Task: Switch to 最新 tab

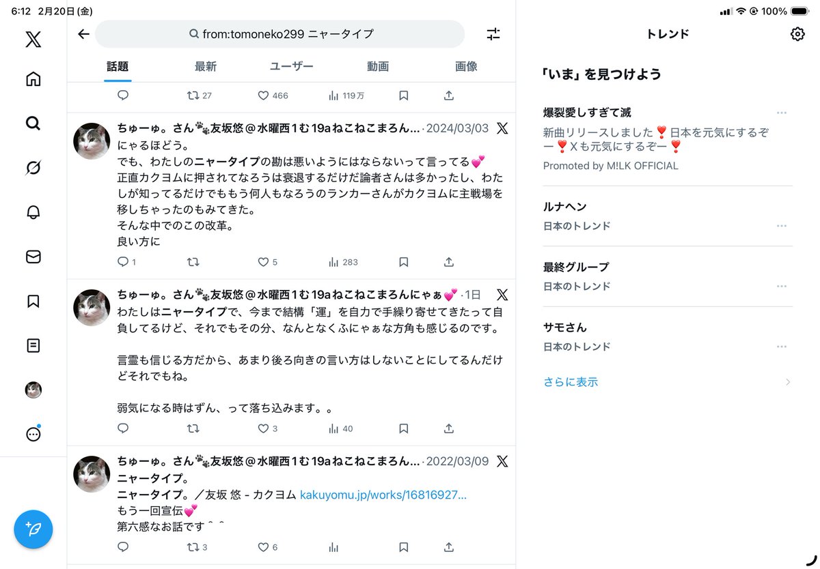Action: tap(205, 67)
